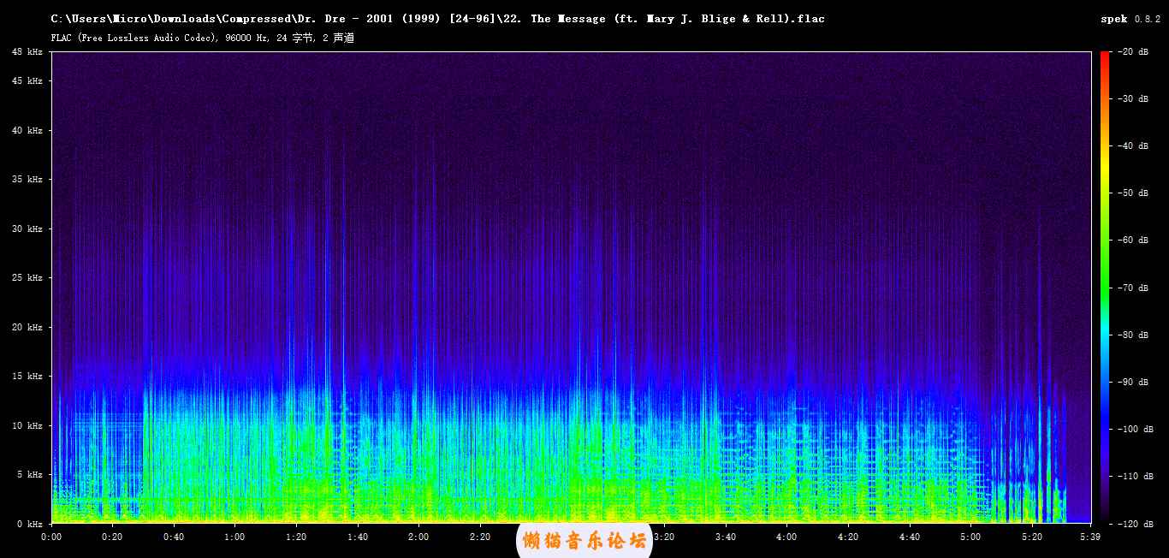This screenshot has width=1169, height=558.
Task: Click the 5:39 end time label
Action: (1090, 537)
